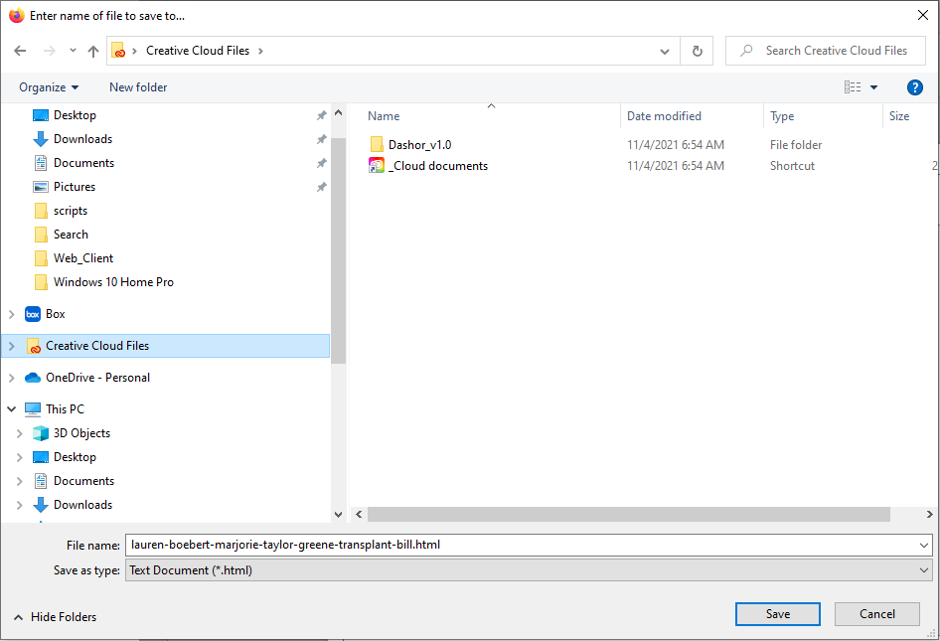Toggle Hide Folders panel

point(55,617)
